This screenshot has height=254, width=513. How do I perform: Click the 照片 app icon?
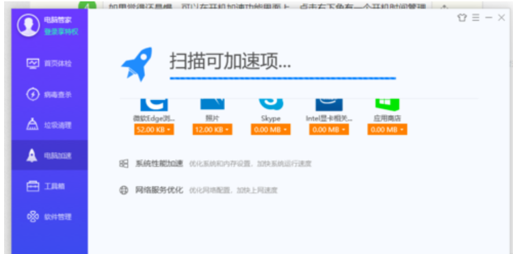tap(212, 104)
